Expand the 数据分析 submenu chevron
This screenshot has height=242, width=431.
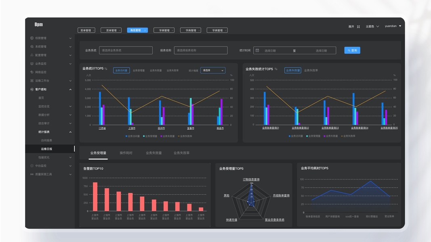[x=70, y=115]
